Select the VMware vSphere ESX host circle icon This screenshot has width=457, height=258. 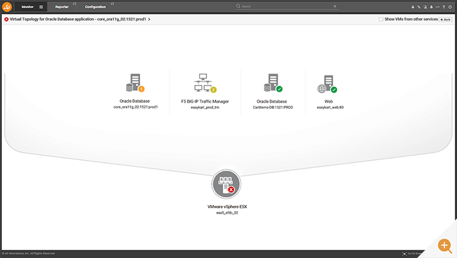point(226,184)
